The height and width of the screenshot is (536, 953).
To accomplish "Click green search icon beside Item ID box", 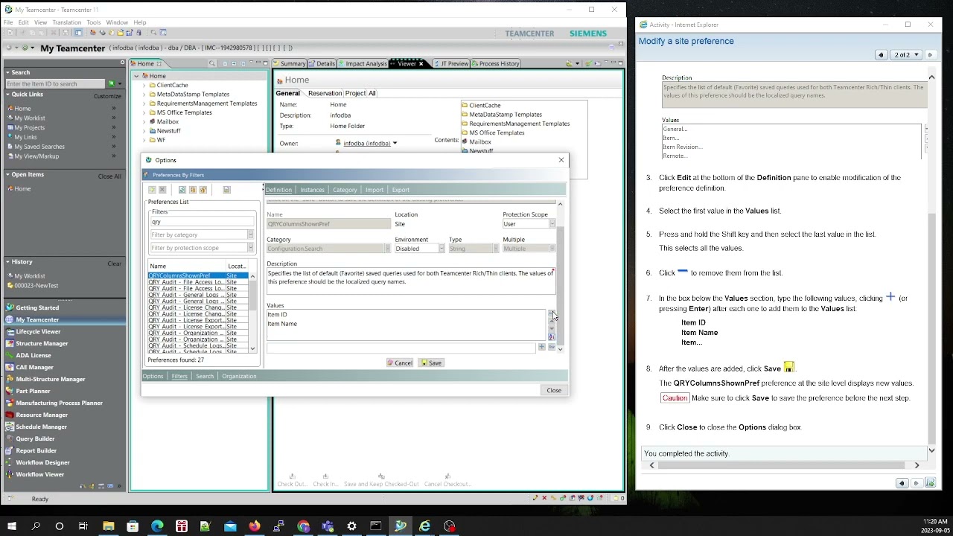I will coord(112,83).
